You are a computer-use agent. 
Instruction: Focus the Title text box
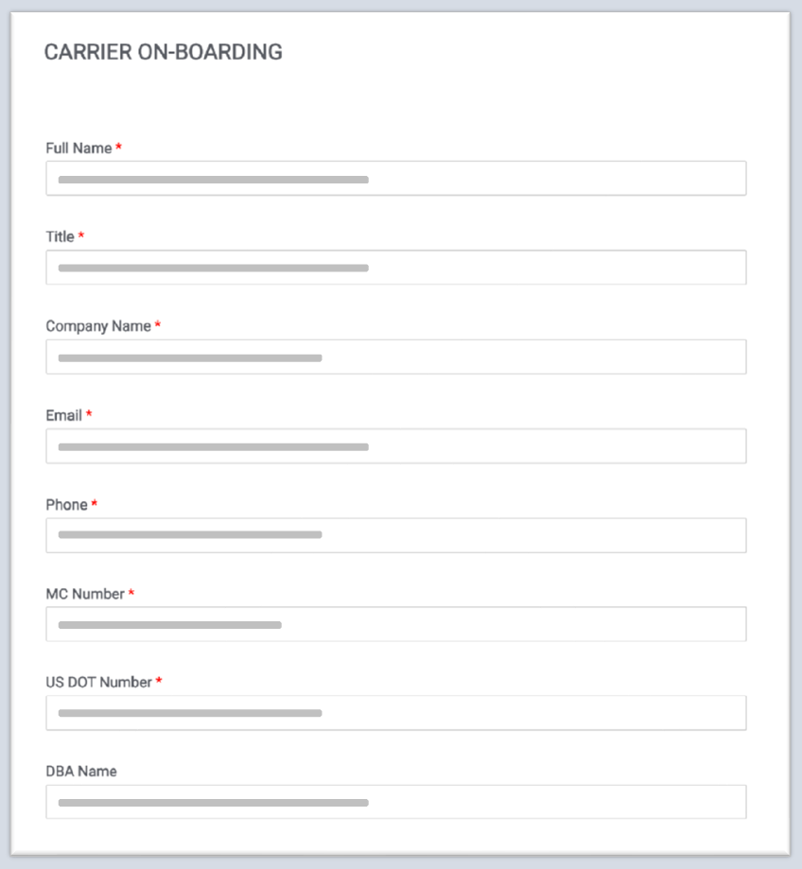point(395,268)
